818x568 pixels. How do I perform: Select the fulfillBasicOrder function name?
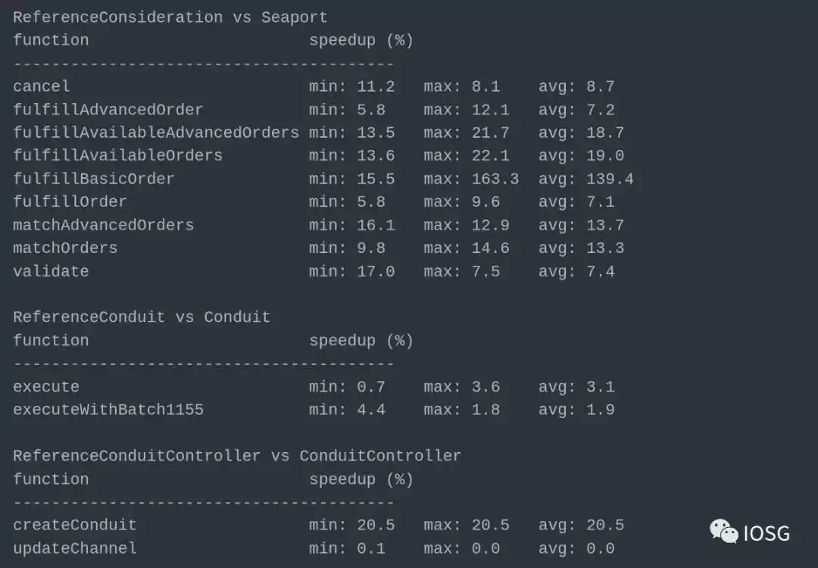tap(94, 179)
